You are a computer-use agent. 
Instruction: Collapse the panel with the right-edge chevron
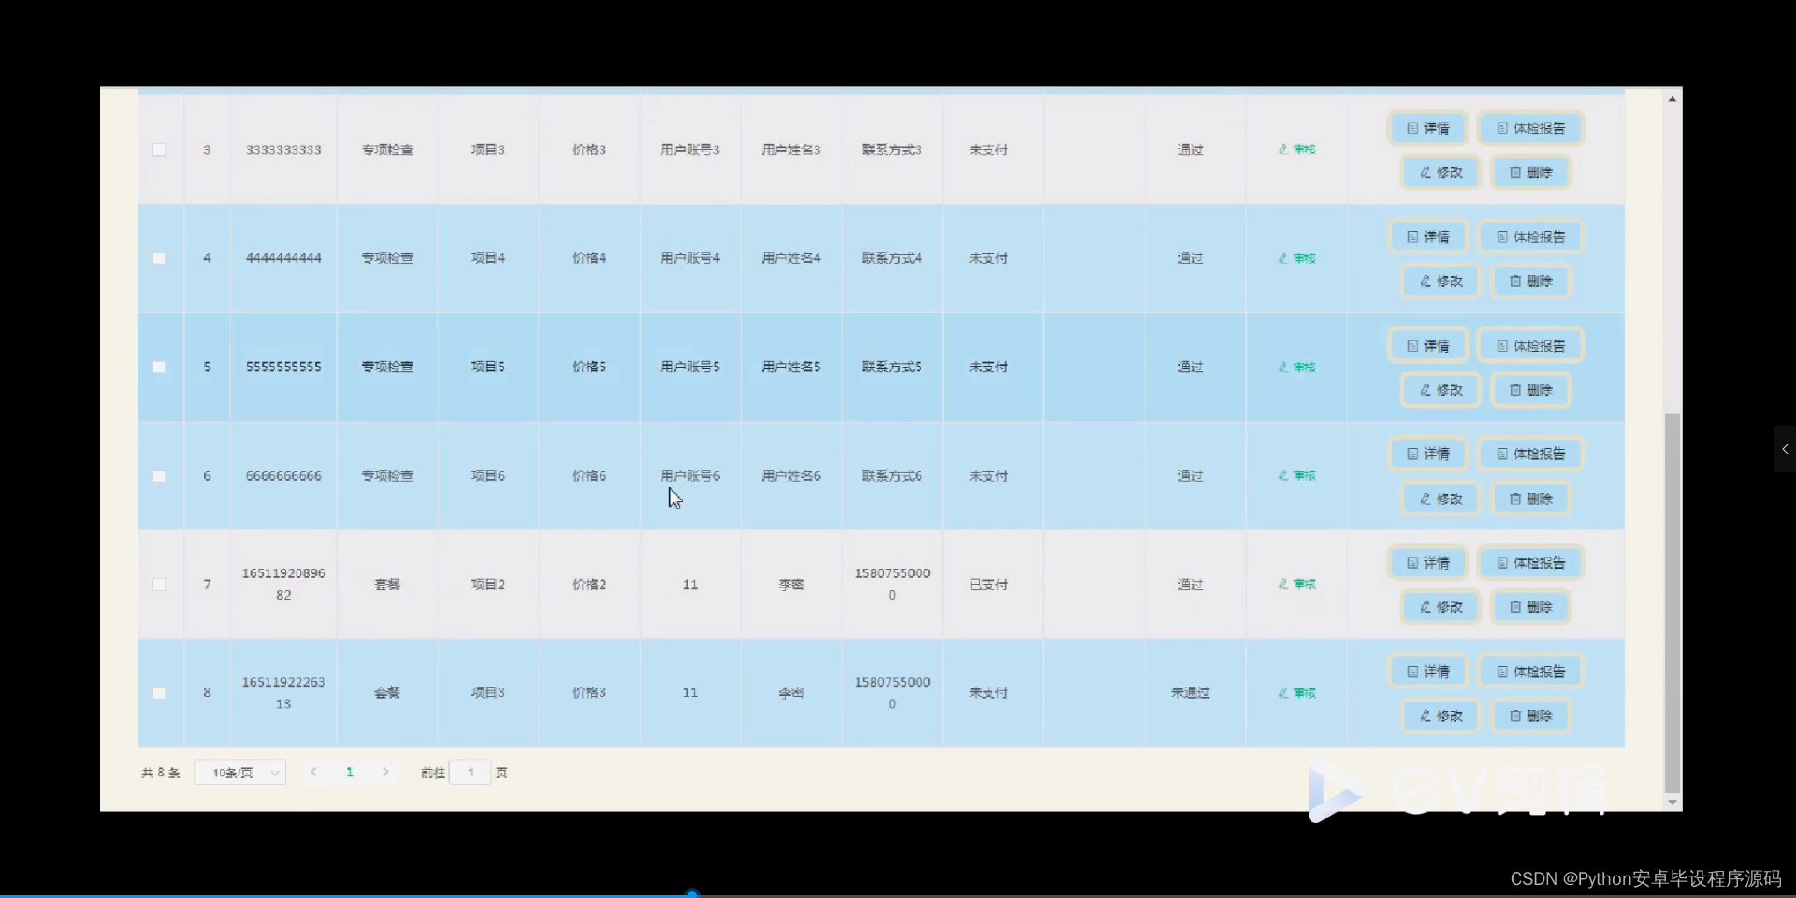[1785, 449]
